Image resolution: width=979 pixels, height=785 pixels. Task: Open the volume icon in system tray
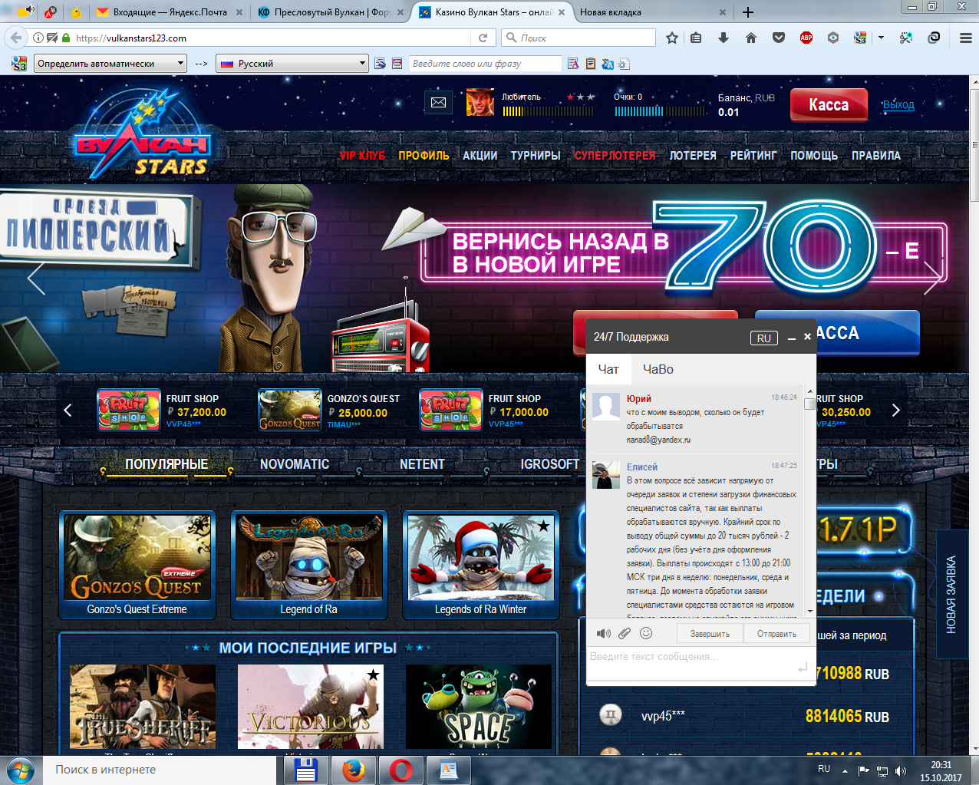coord(901,770)
